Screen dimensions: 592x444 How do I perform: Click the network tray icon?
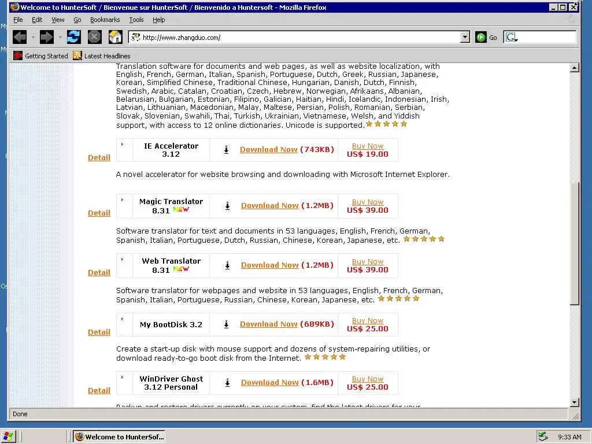(x=543, y=437)
